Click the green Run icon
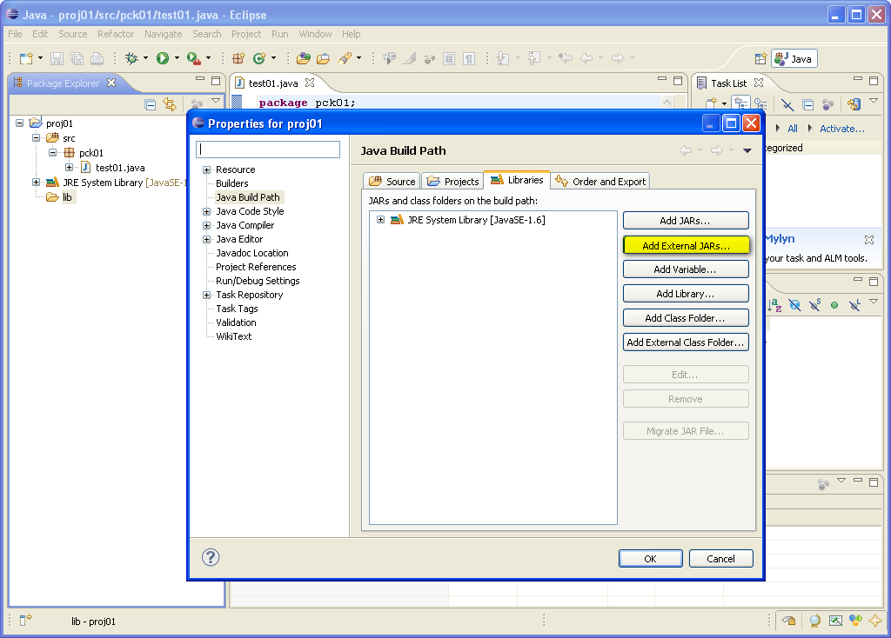The image size is (891, 638). click(163, 58)
